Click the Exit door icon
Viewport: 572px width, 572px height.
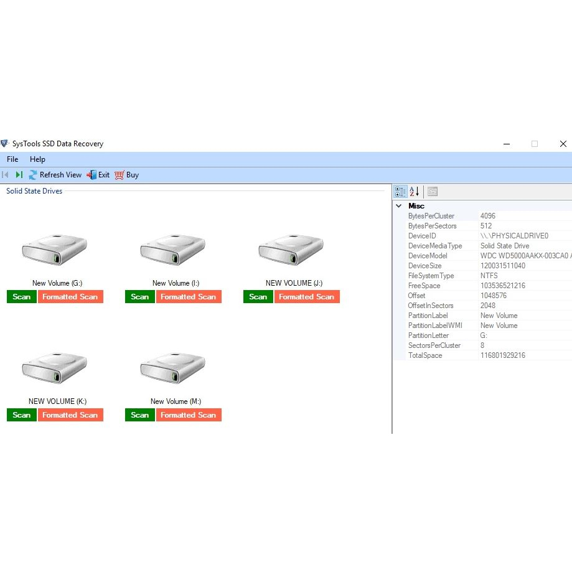coord(91,175)
